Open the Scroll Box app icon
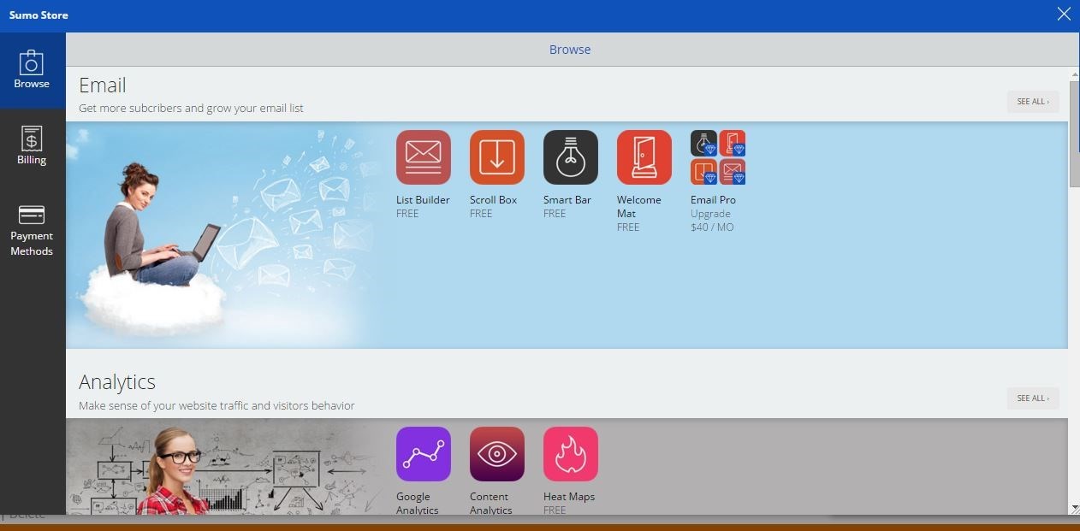Screen dimensions: 1080x531 497,157
